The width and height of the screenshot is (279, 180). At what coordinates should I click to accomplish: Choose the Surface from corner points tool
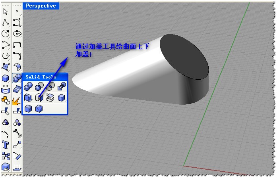click(6, 67)
